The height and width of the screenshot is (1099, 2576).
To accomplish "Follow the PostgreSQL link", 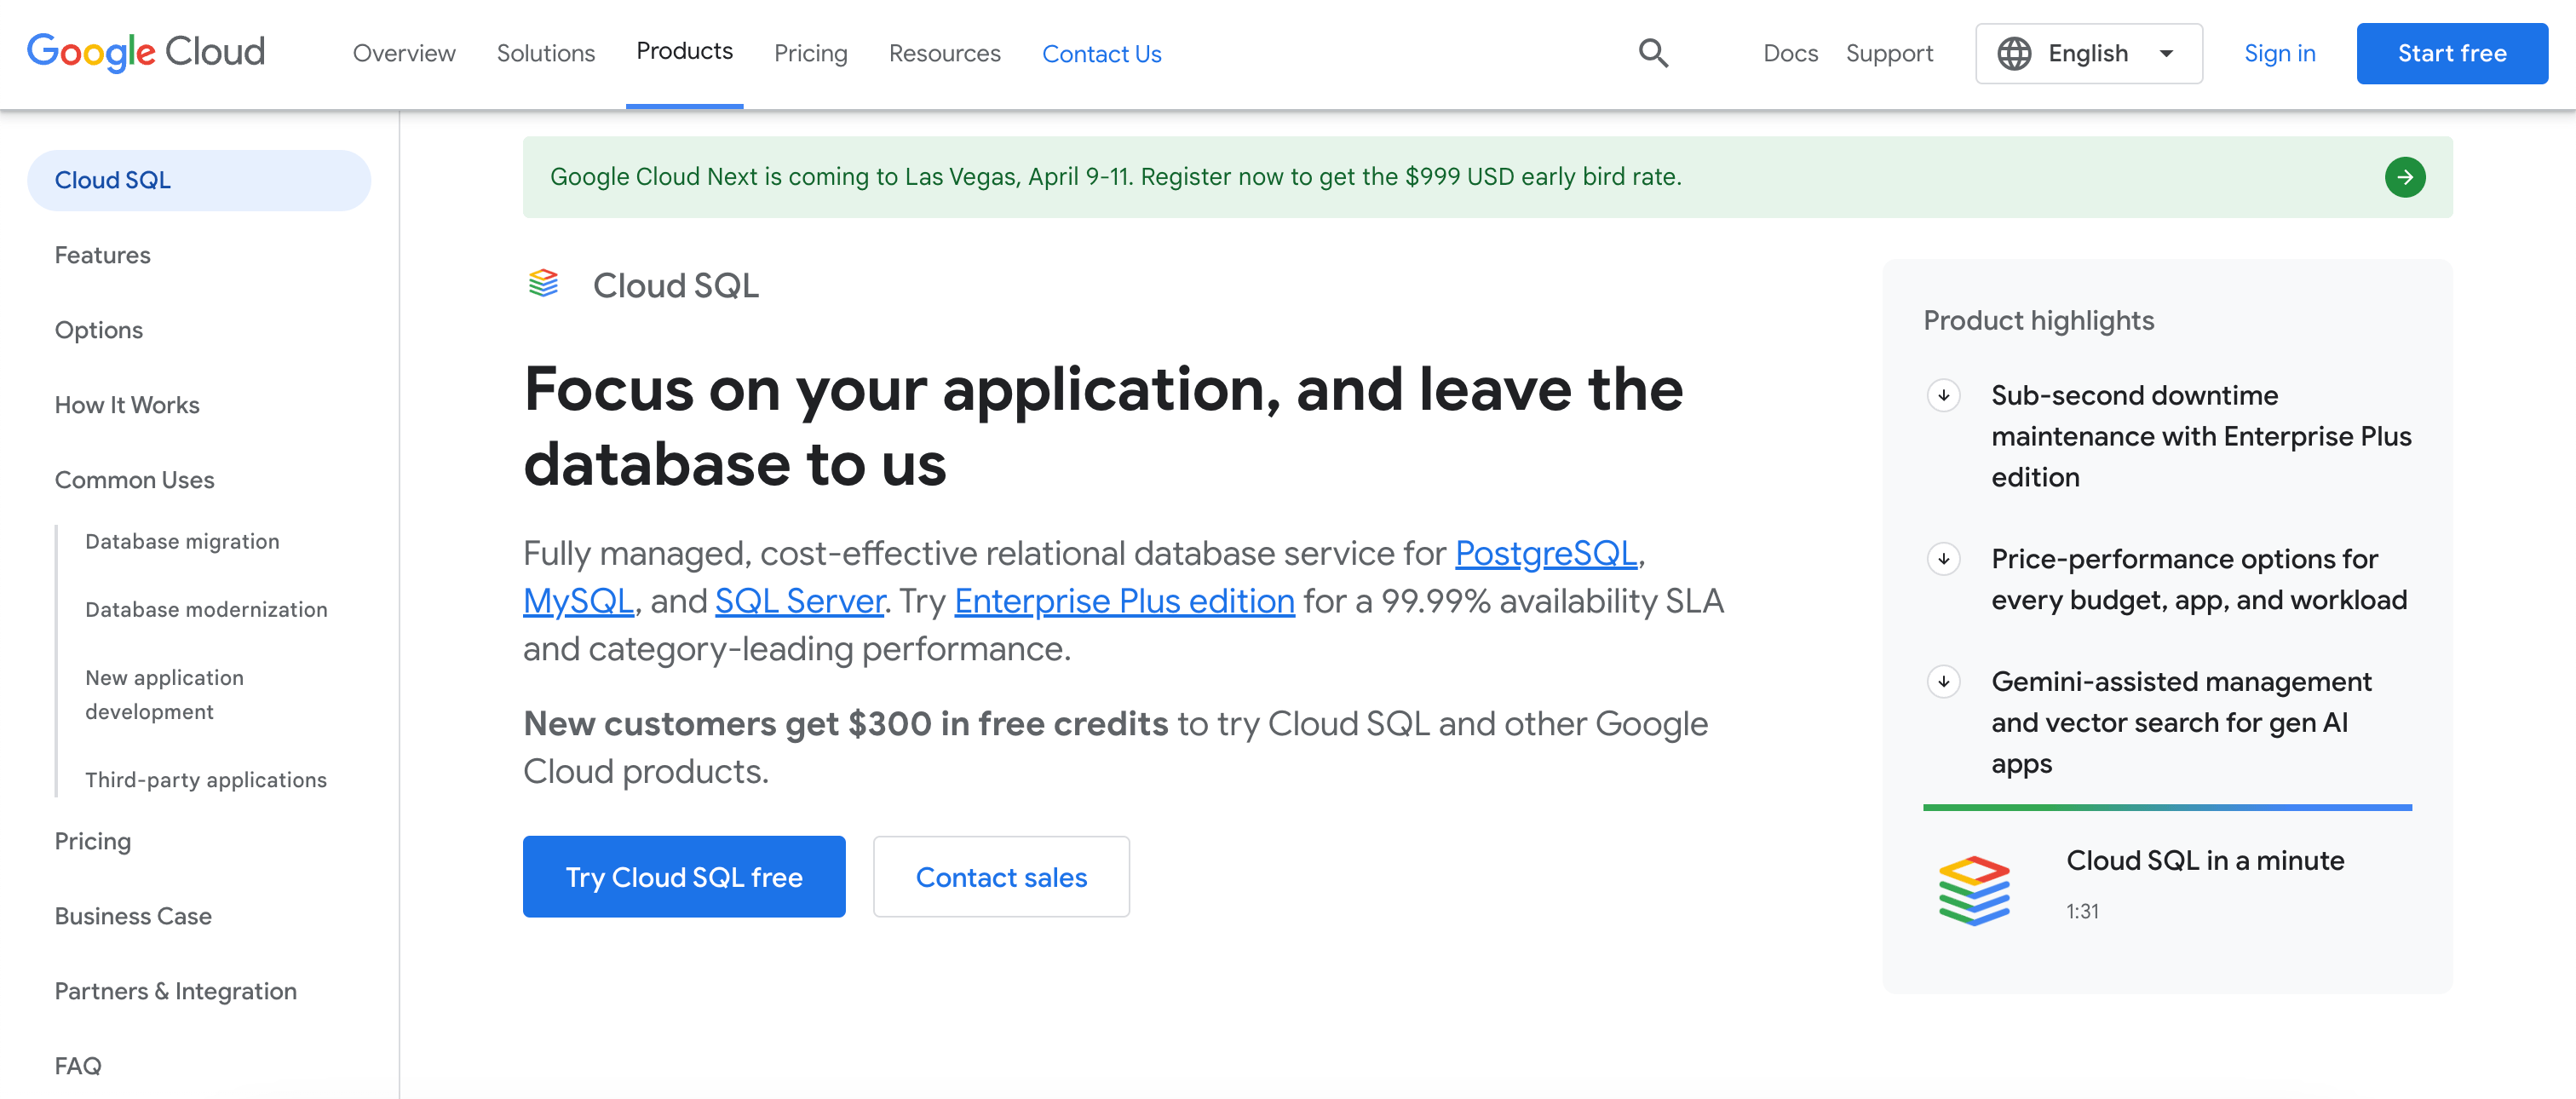I will [x=1545, y=552].
